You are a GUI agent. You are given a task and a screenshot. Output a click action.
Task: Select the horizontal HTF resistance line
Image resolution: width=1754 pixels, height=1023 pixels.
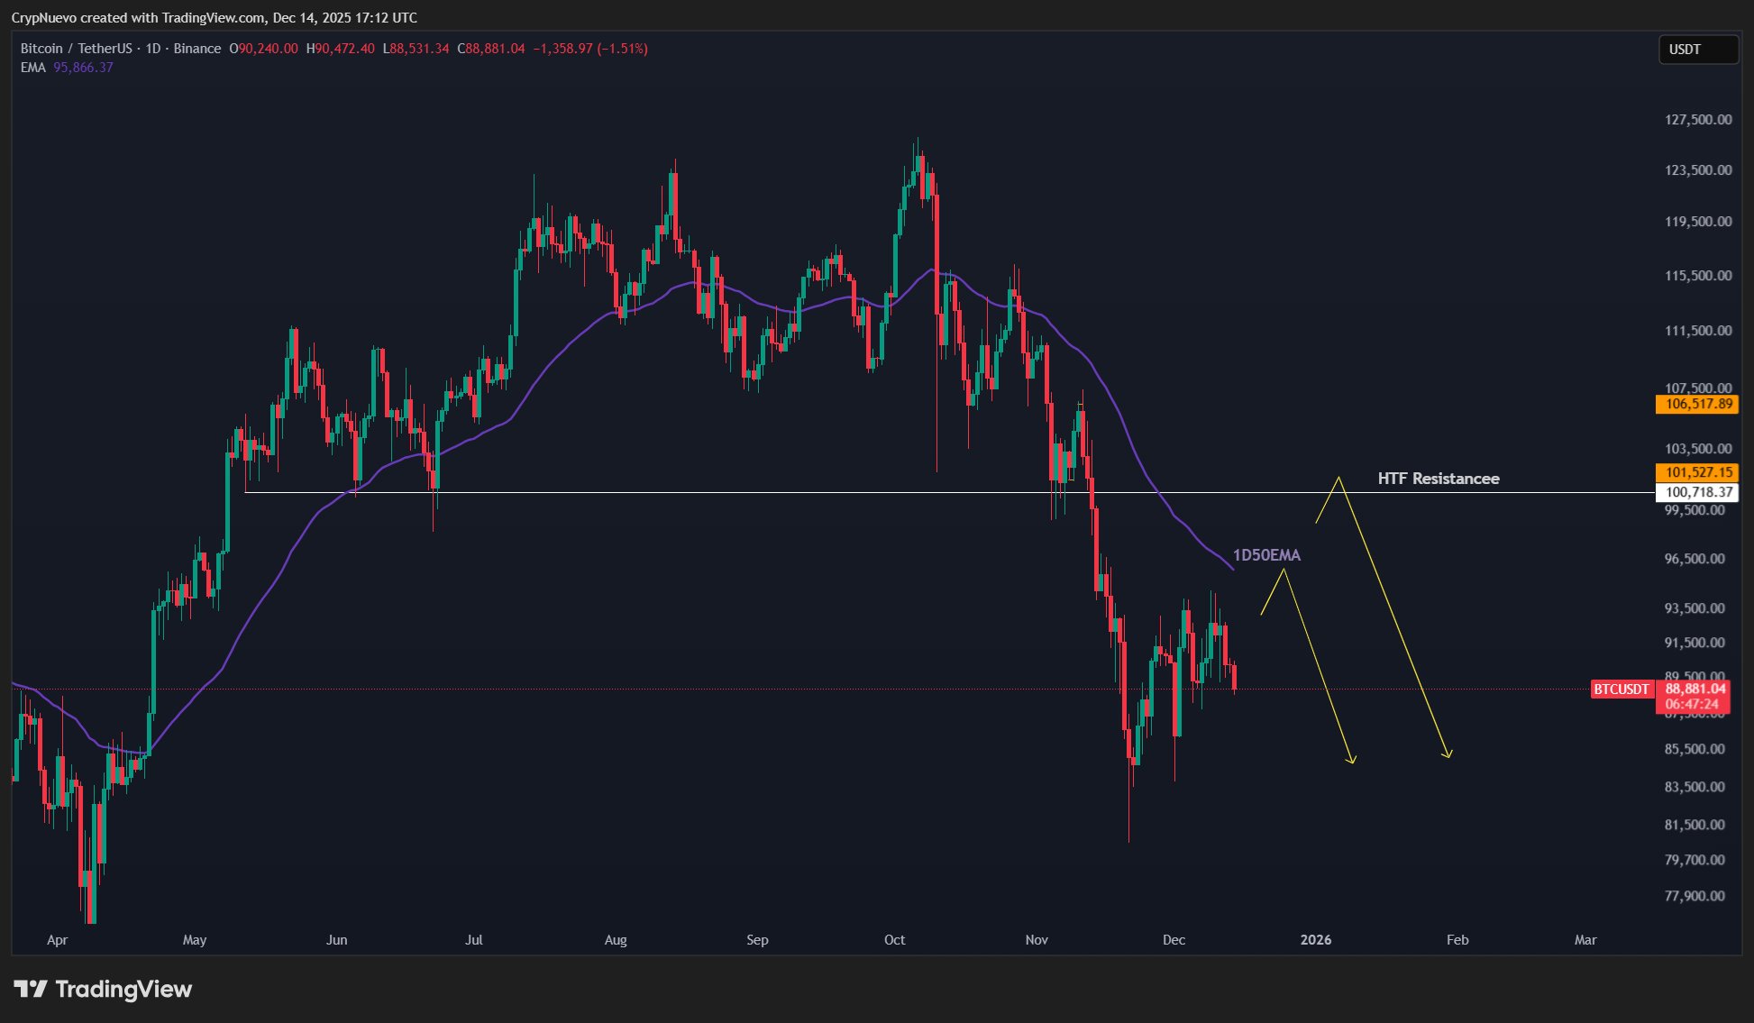coord(721,492)
